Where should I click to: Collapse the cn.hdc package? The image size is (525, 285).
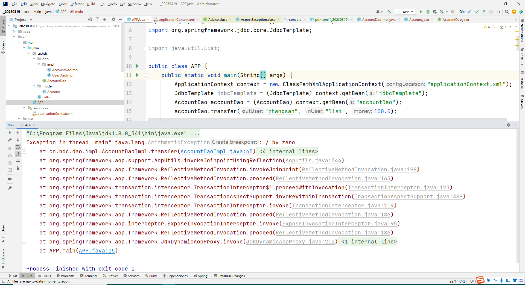tap(29, 53)
